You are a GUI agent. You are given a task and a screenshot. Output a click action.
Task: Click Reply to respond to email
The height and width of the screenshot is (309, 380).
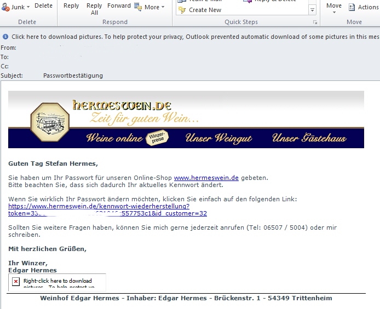[71, 5]
